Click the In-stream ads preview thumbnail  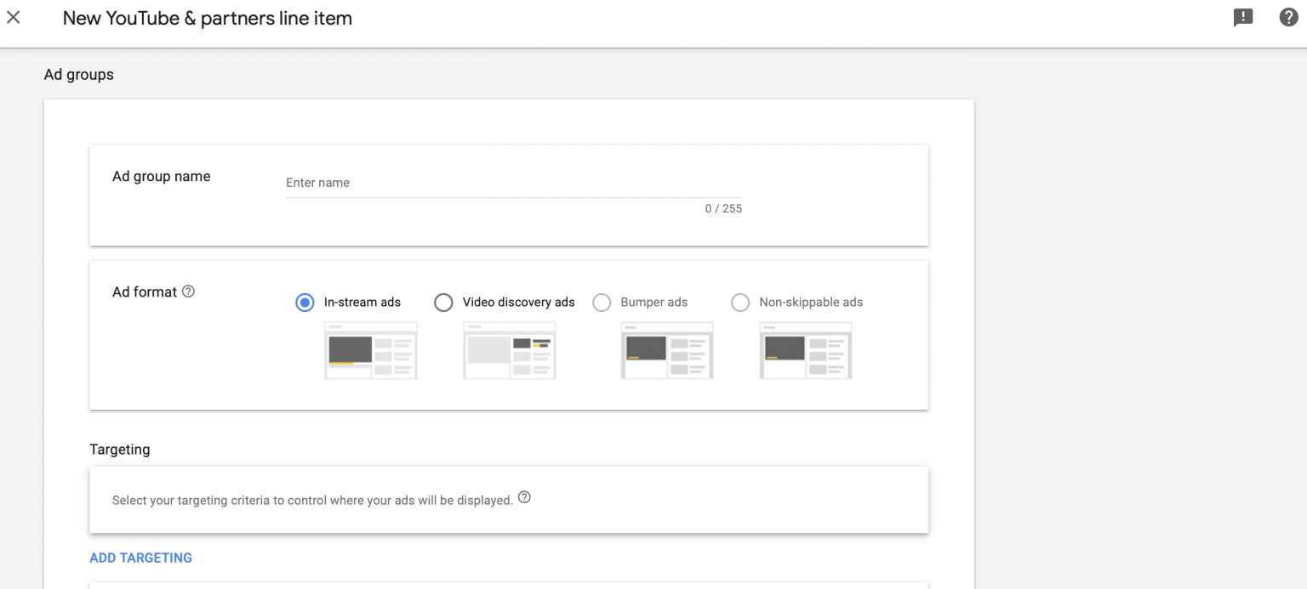pos(370,350)
